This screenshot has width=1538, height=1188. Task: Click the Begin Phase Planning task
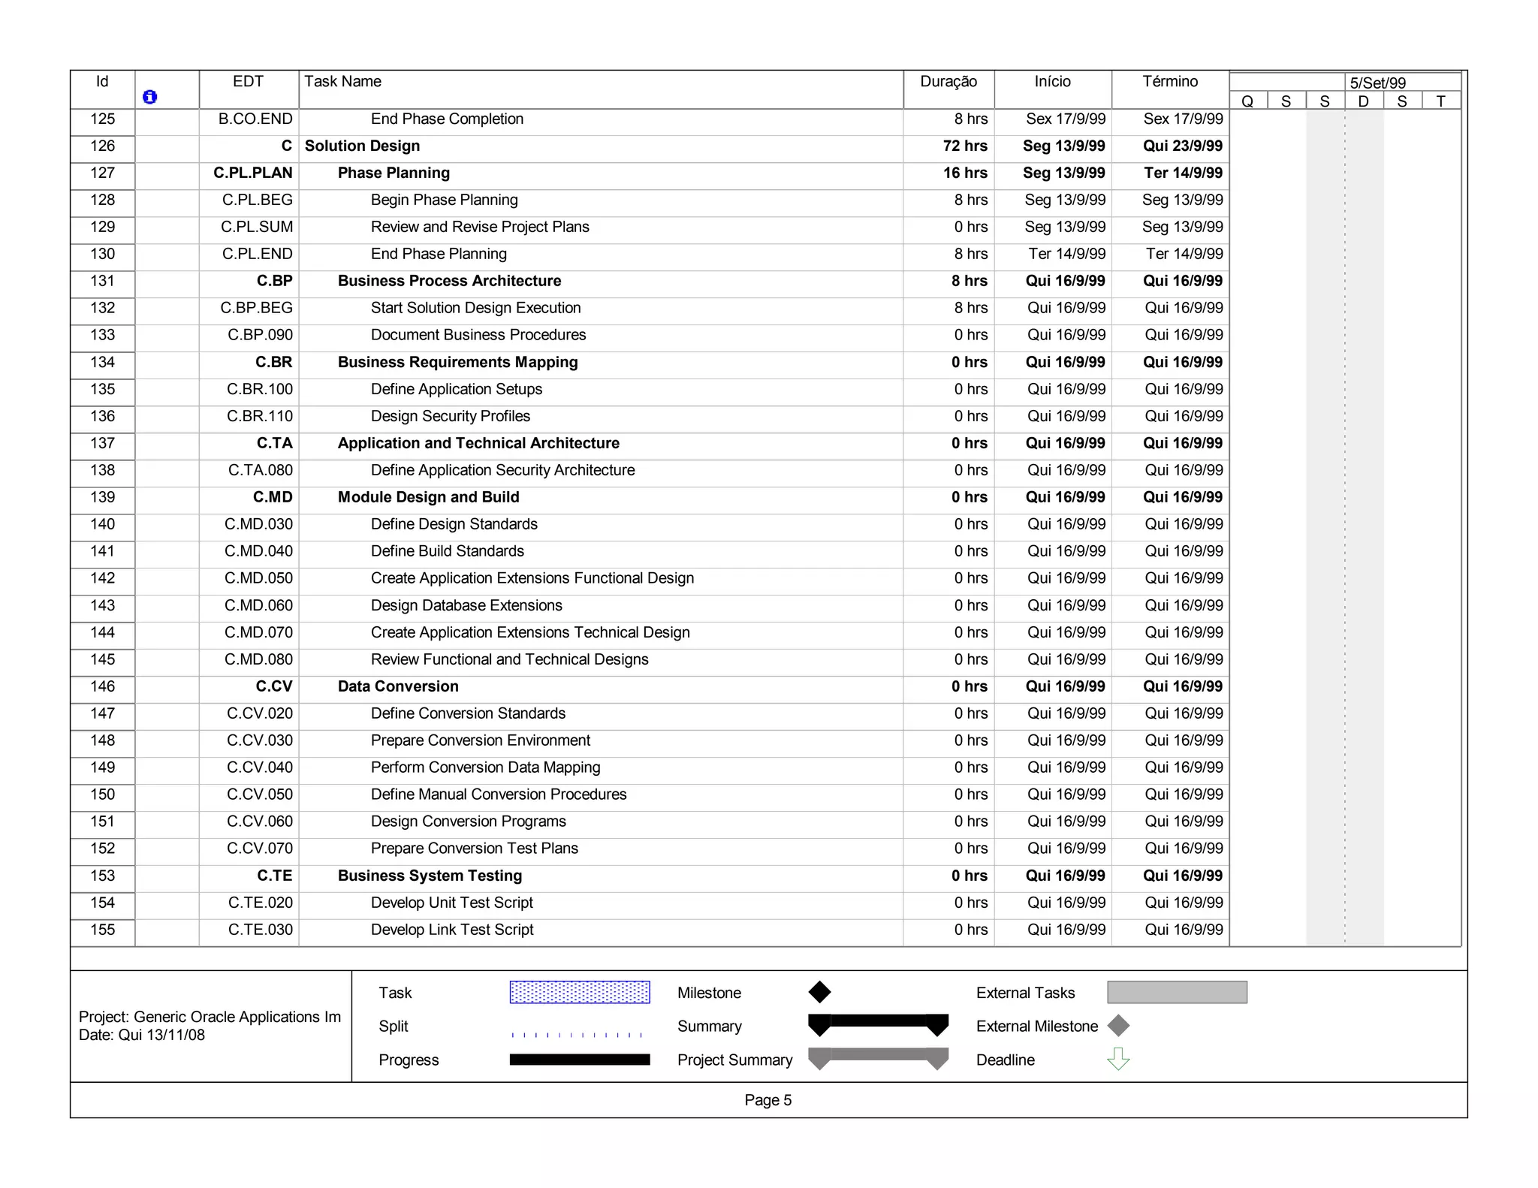444,200
